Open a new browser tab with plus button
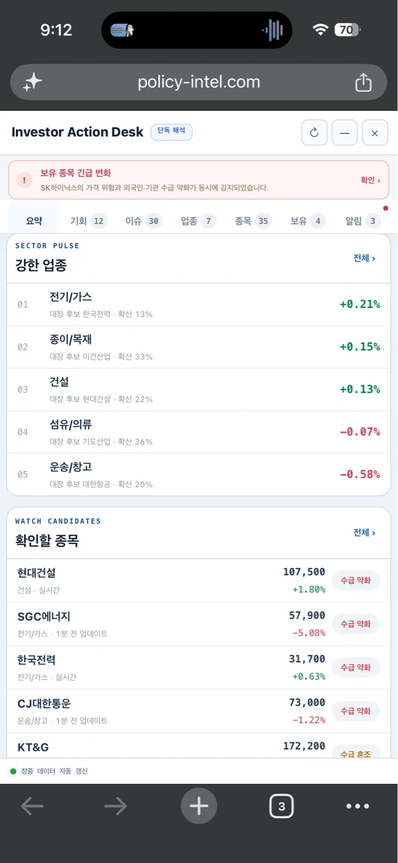Viewport: 398px width, 863px height. pos(199,806)
